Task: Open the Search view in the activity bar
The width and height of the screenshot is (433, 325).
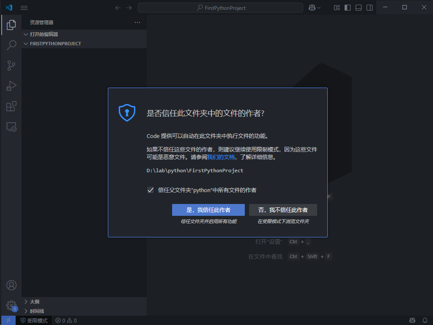Action: (x=11, y=45)
